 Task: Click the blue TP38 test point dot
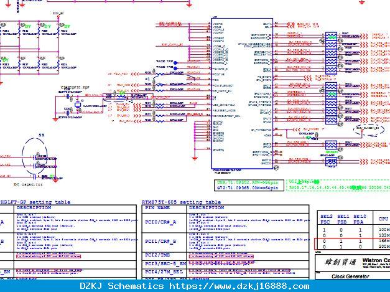click(x=175, y=68)
